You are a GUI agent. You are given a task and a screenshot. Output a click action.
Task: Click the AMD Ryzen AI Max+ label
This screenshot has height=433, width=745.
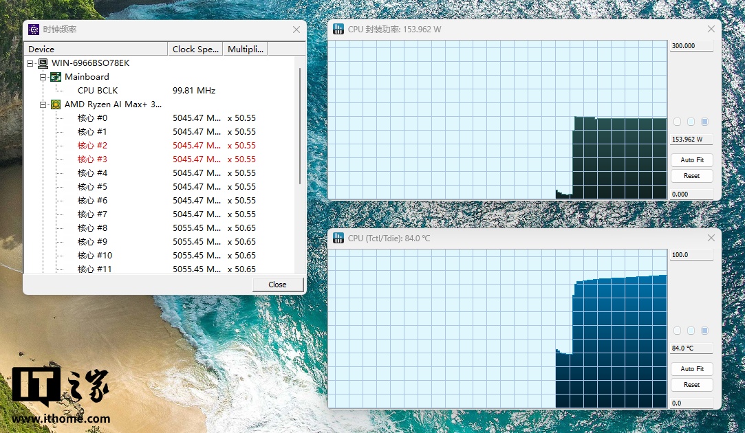click(113, 104)
